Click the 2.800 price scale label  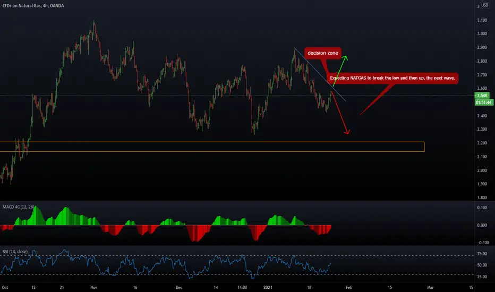482,61
